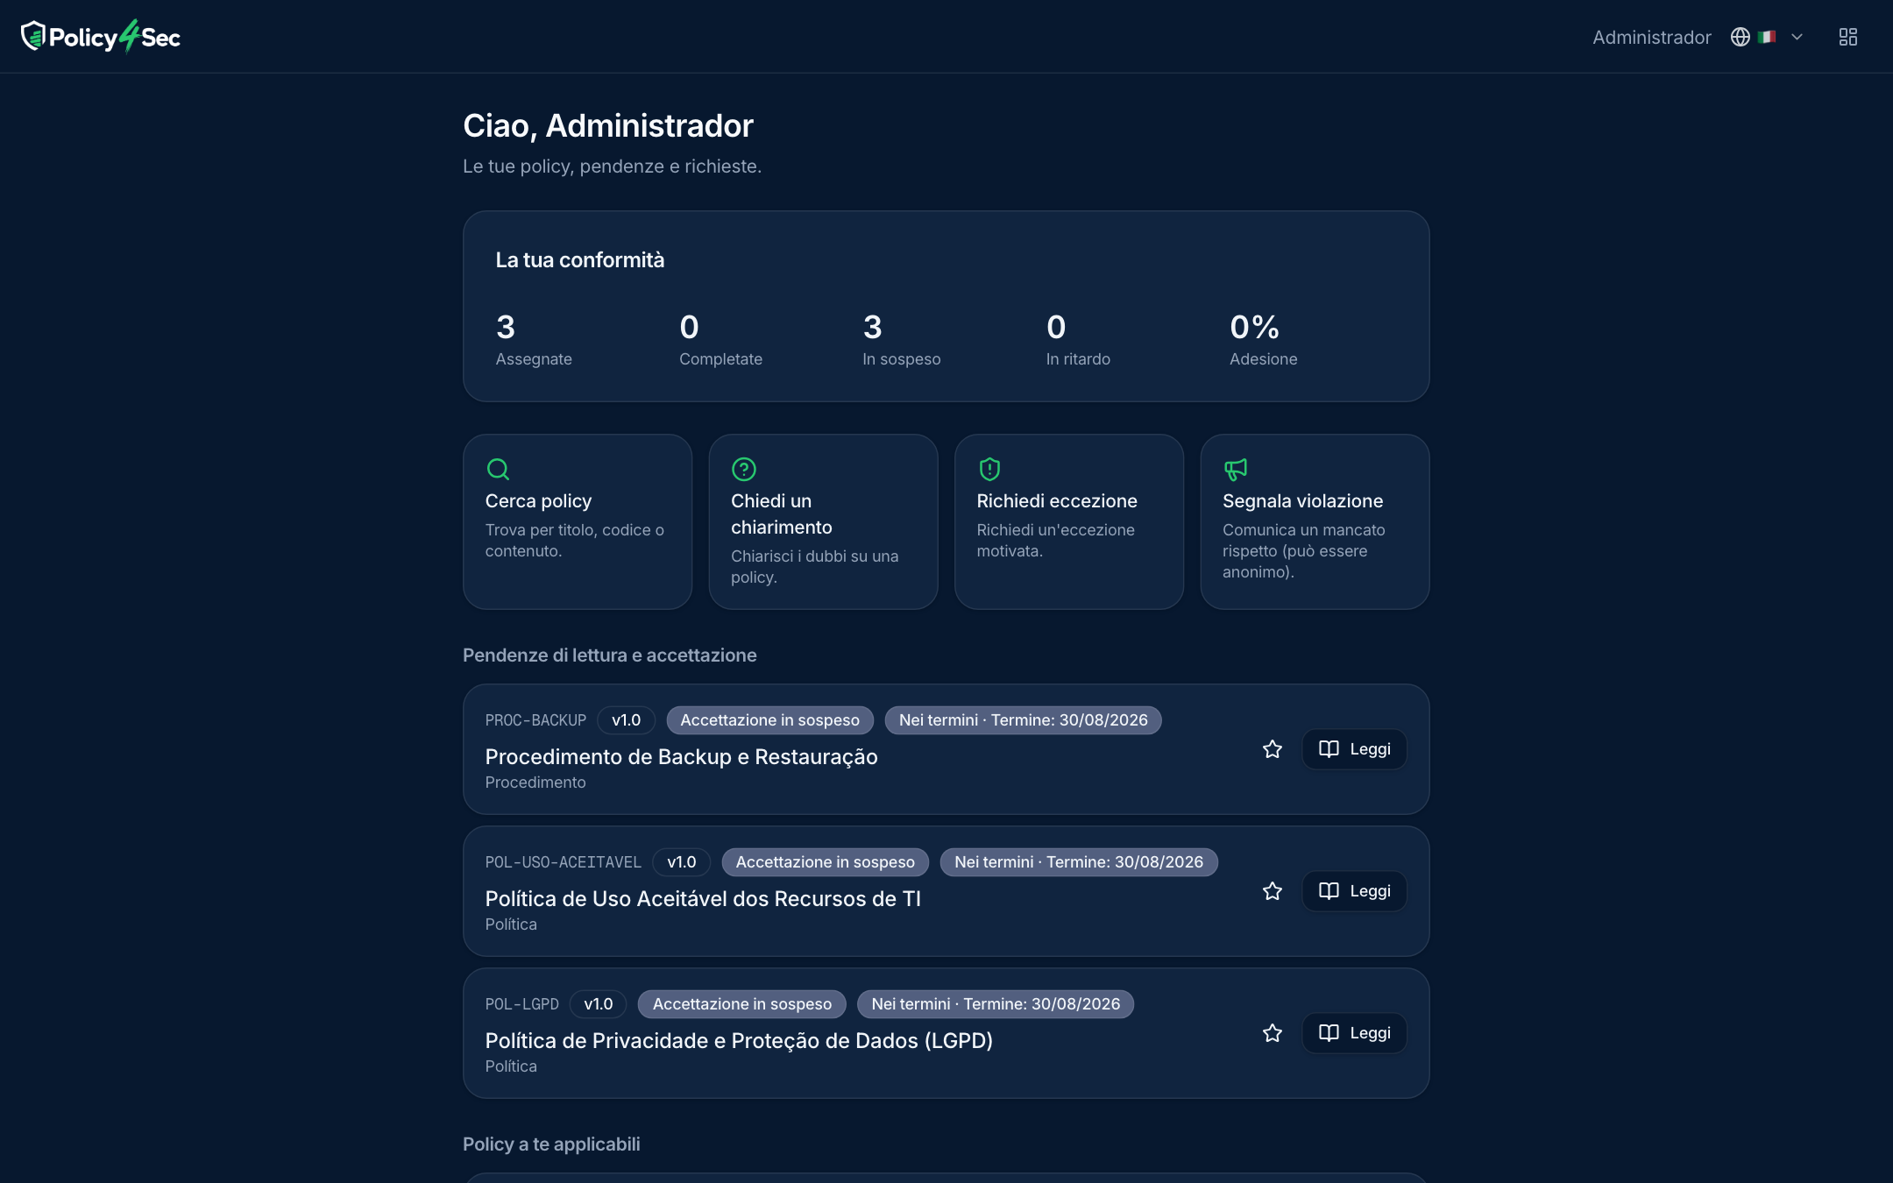Favorite the LGPD policy star
The width and height of the screenshot is (1893, 1183).
point(1273,1033)
